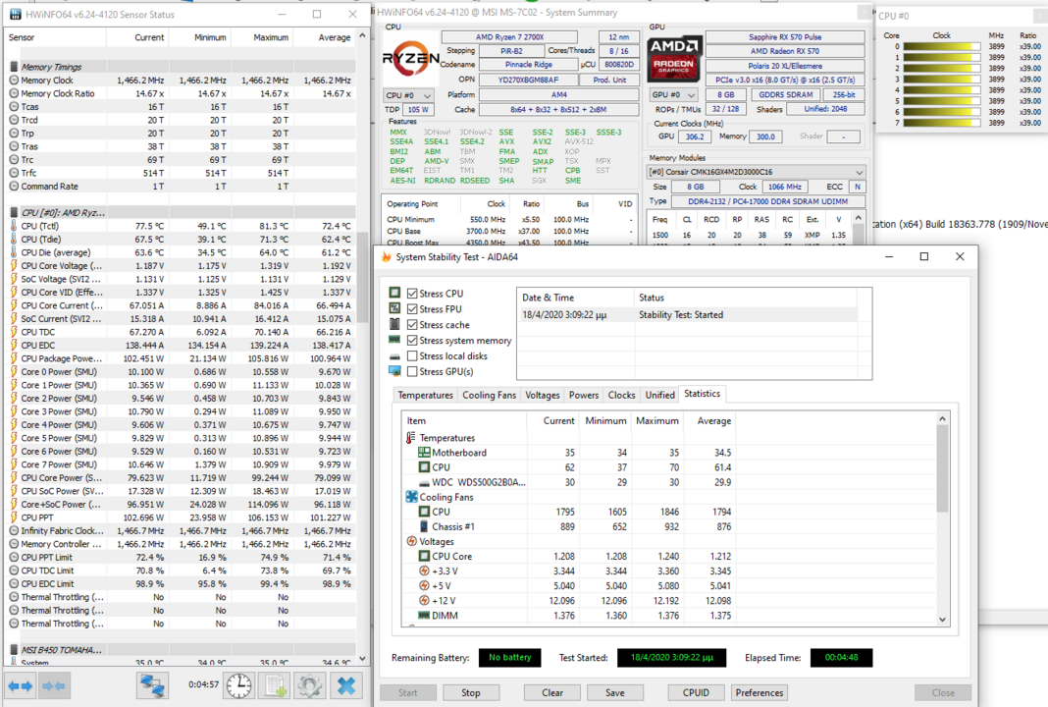Switch to the Cooling Fans tab
This screenshot has height=707, width=1048.
490,395
